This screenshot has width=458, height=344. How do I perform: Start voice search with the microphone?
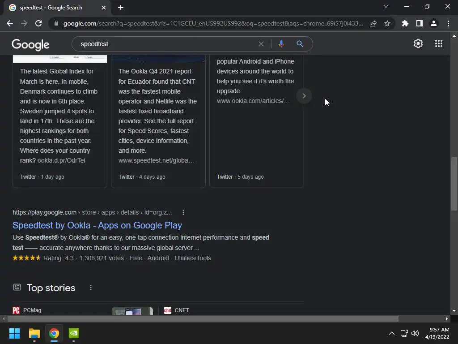click(x=281, y=44)
